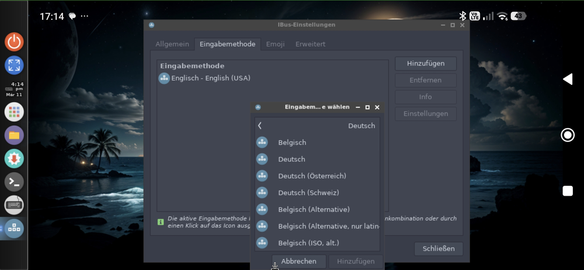Open the fullscreen expand arrows icon
This screenshot has width=584, height=270.
[x=14, y=65]
